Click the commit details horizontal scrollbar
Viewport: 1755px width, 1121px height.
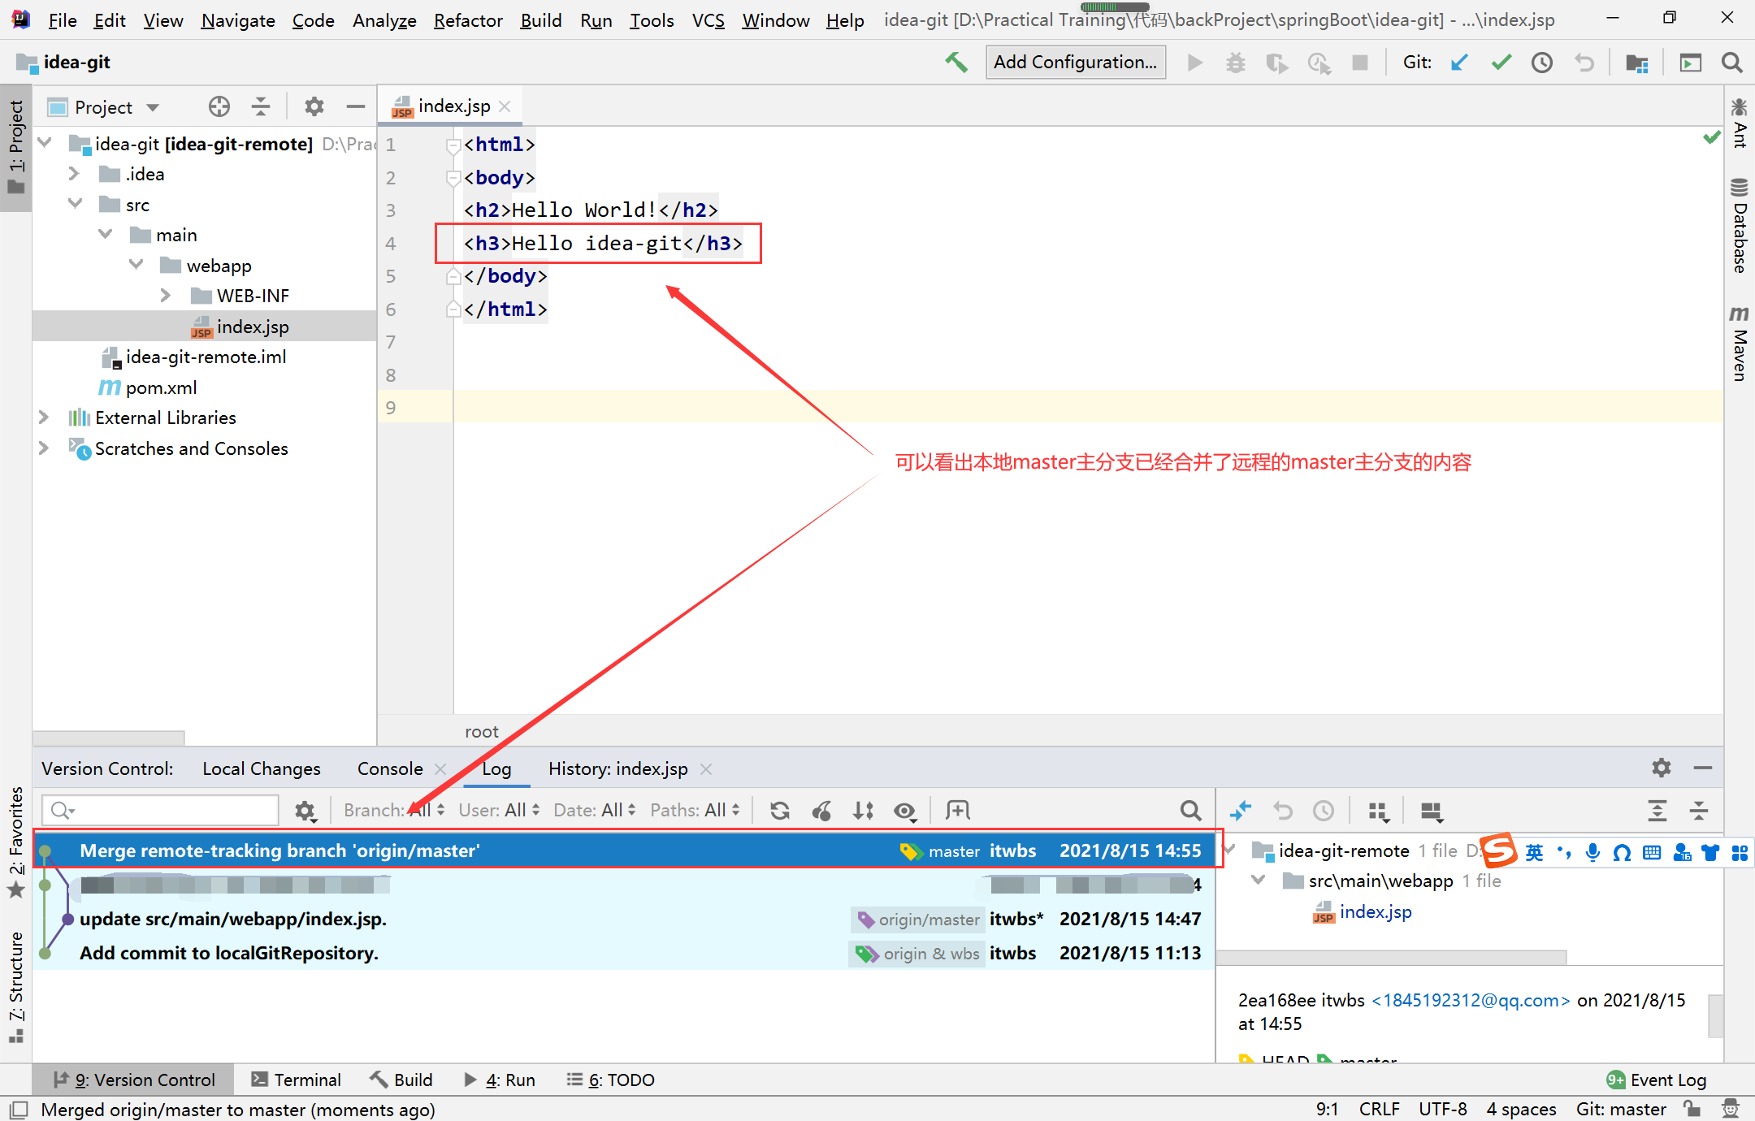1392,957
